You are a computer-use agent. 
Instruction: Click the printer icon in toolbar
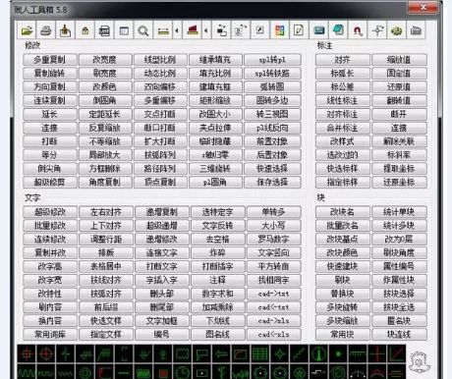tap(46, 30)
